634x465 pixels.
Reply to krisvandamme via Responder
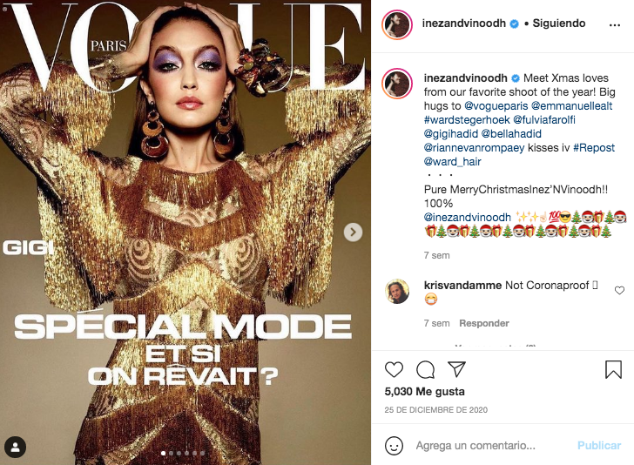pyautogui.click(x=484, y=323)
